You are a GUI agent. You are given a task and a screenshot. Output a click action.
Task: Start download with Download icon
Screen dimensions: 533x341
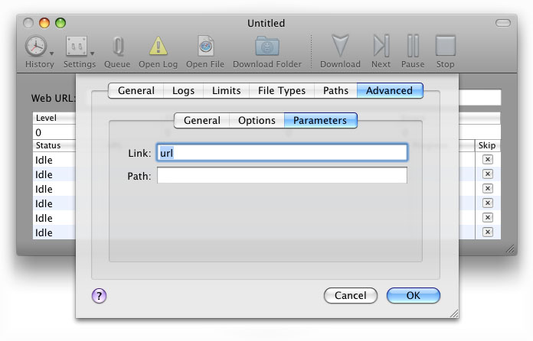coord(340,46)
